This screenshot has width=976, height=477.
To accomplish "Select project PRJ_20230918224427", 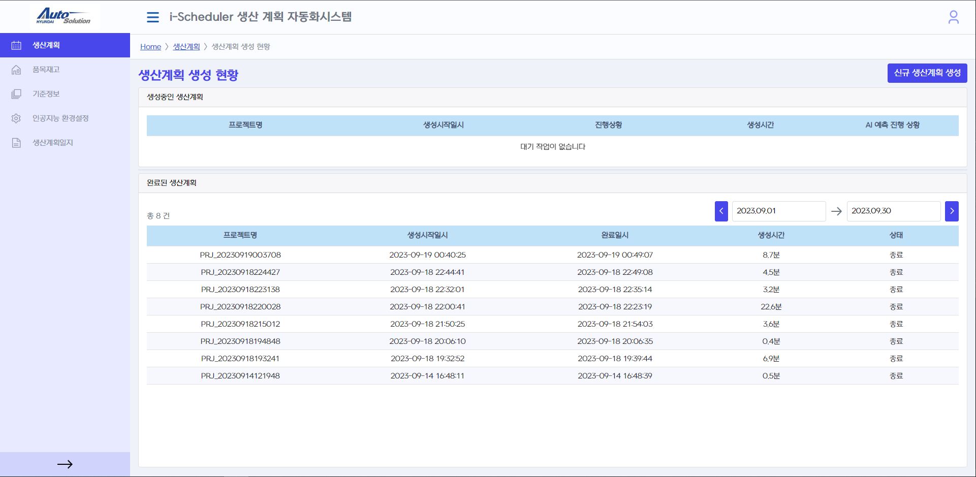I will pyautogui.click(x=240, y=272).
